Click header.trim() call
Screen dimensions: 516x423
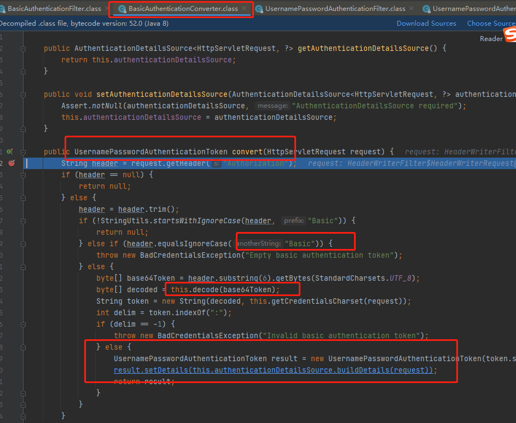tap(147, 209)
